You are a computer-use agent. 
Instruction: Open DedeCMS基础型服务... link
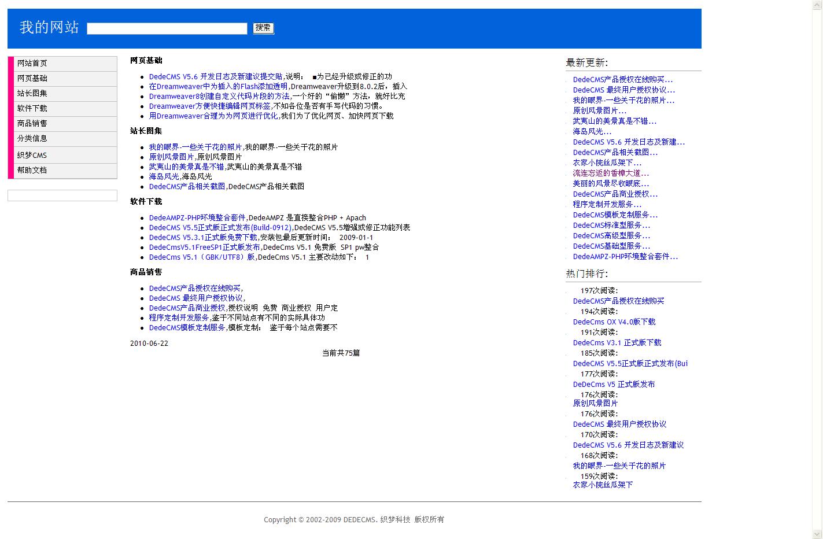click(x=612, y=246)
